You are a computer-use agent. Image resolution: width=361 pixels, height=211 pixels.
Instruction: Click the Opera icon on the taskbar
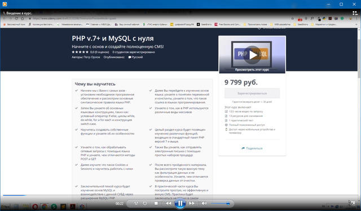coord(35,206)
